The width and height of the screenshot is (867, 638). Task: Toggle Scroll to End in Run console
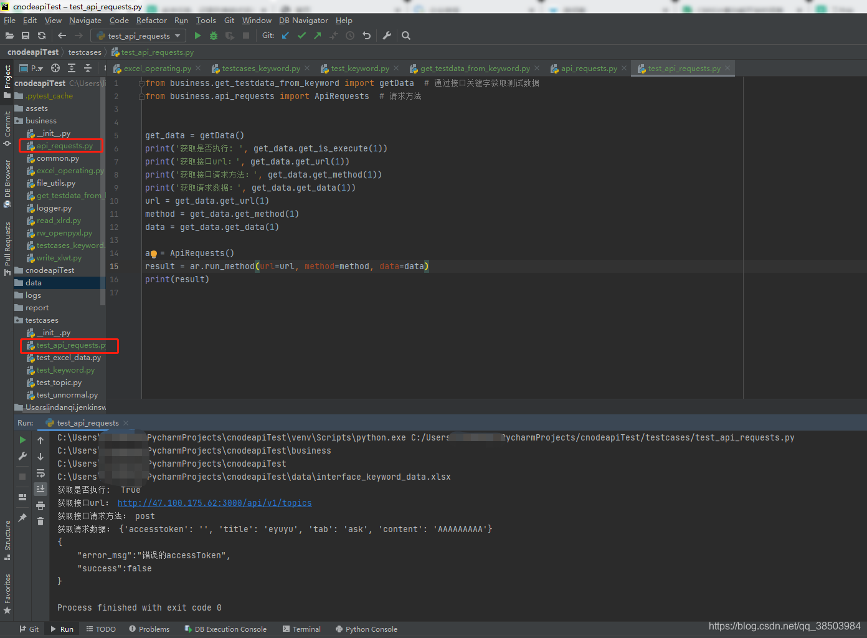point(40,488)
